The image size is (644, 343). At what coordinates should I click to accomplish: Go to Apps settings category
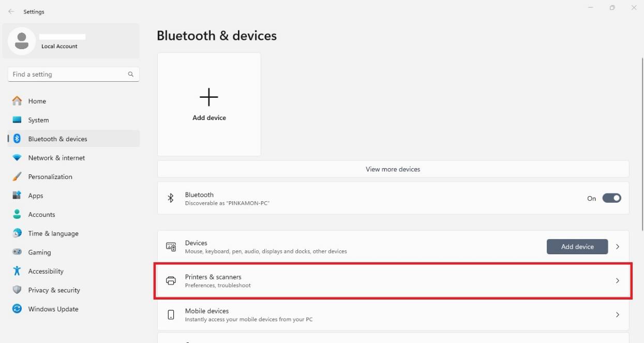point(36,196)
